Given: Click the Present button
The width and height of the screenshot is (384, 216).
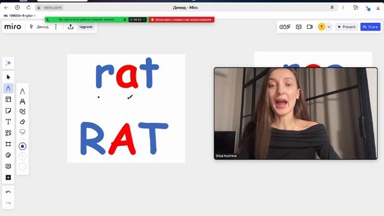Looking at the screenshot, I should point(347,27).
